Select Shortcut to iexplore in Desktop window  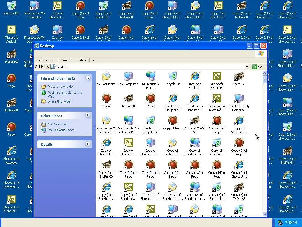173,103
